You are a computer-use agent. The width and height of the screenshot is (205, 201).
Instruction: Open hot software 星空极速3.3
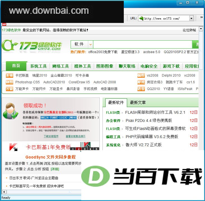(x=130, y=52)
